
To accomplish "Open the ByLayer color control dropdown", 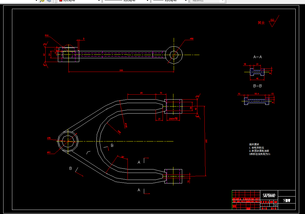I will coord(80,1).
